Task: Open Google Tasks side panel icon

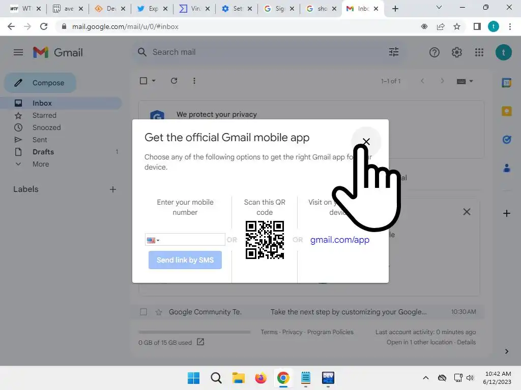Action: (506, 140)
